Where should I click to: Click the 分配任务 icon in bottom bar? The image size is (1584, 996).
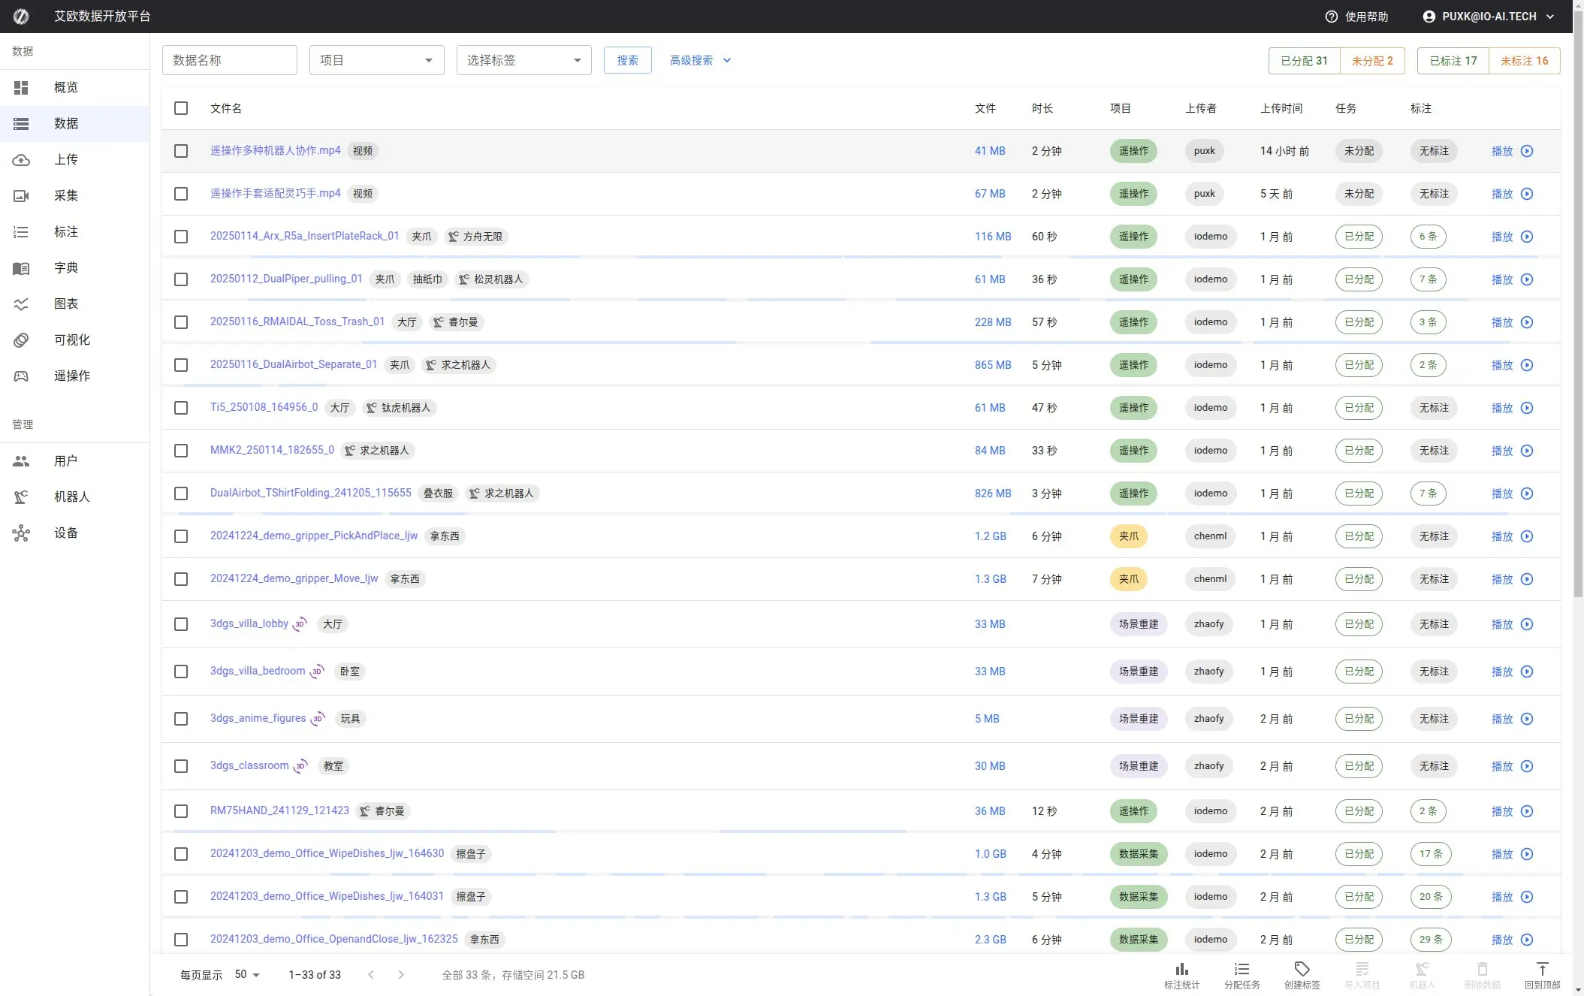point(1242,970)
